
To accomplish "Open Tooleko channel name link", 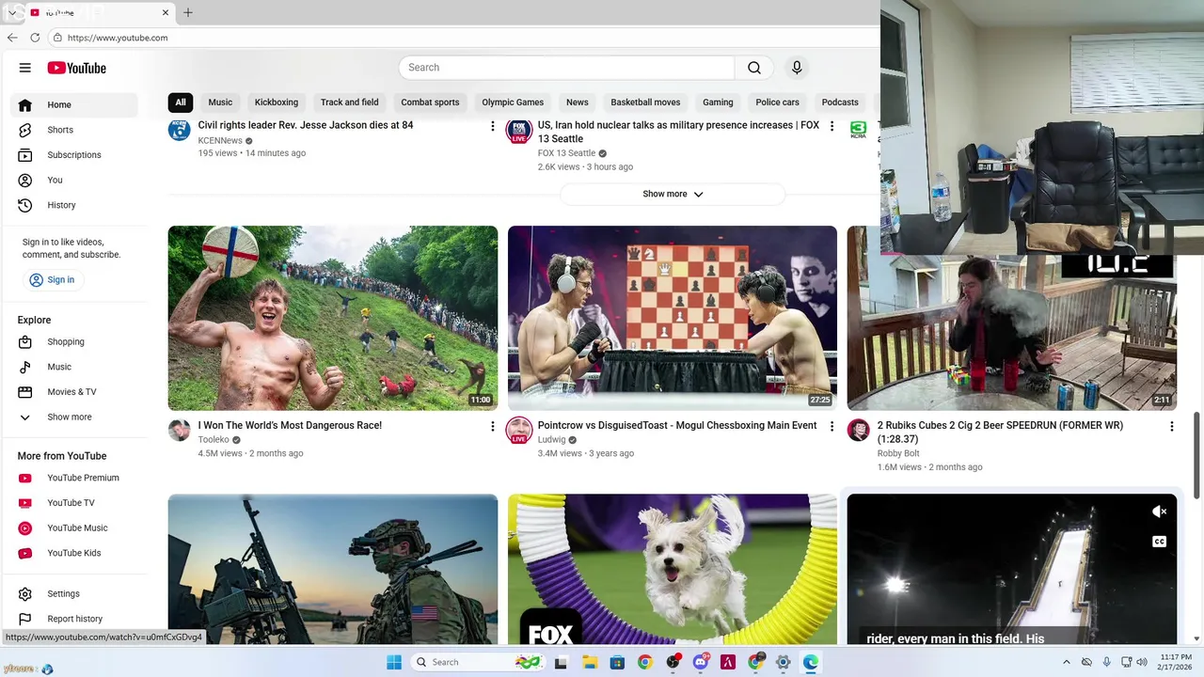I will (x=214, y=440).
